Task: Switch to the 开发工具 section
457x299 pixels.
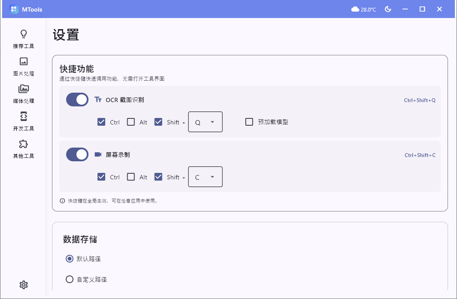Action: pos(24,121)
